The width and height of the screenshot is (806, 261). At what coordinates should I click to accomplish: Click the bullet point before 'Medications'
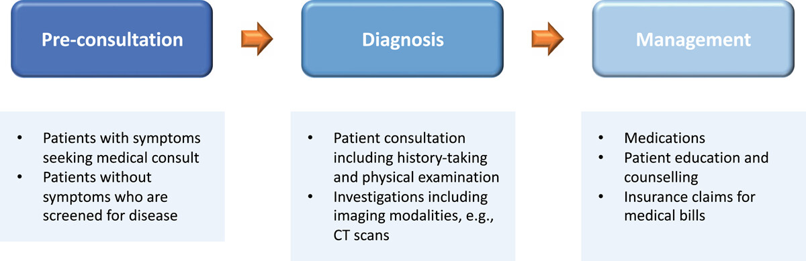(601, 138)
